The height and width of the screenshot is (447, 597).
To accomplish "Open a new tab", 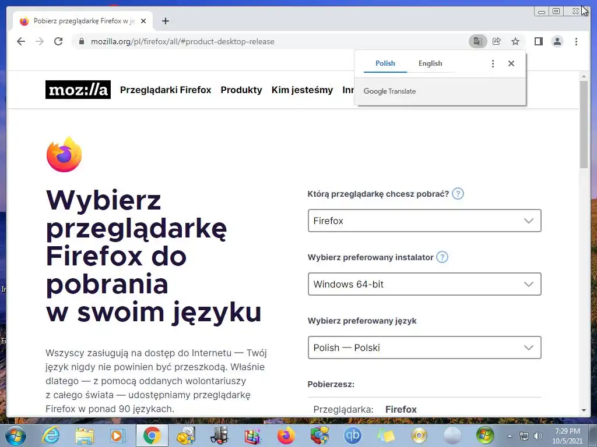I will click(x=165, y=21).
